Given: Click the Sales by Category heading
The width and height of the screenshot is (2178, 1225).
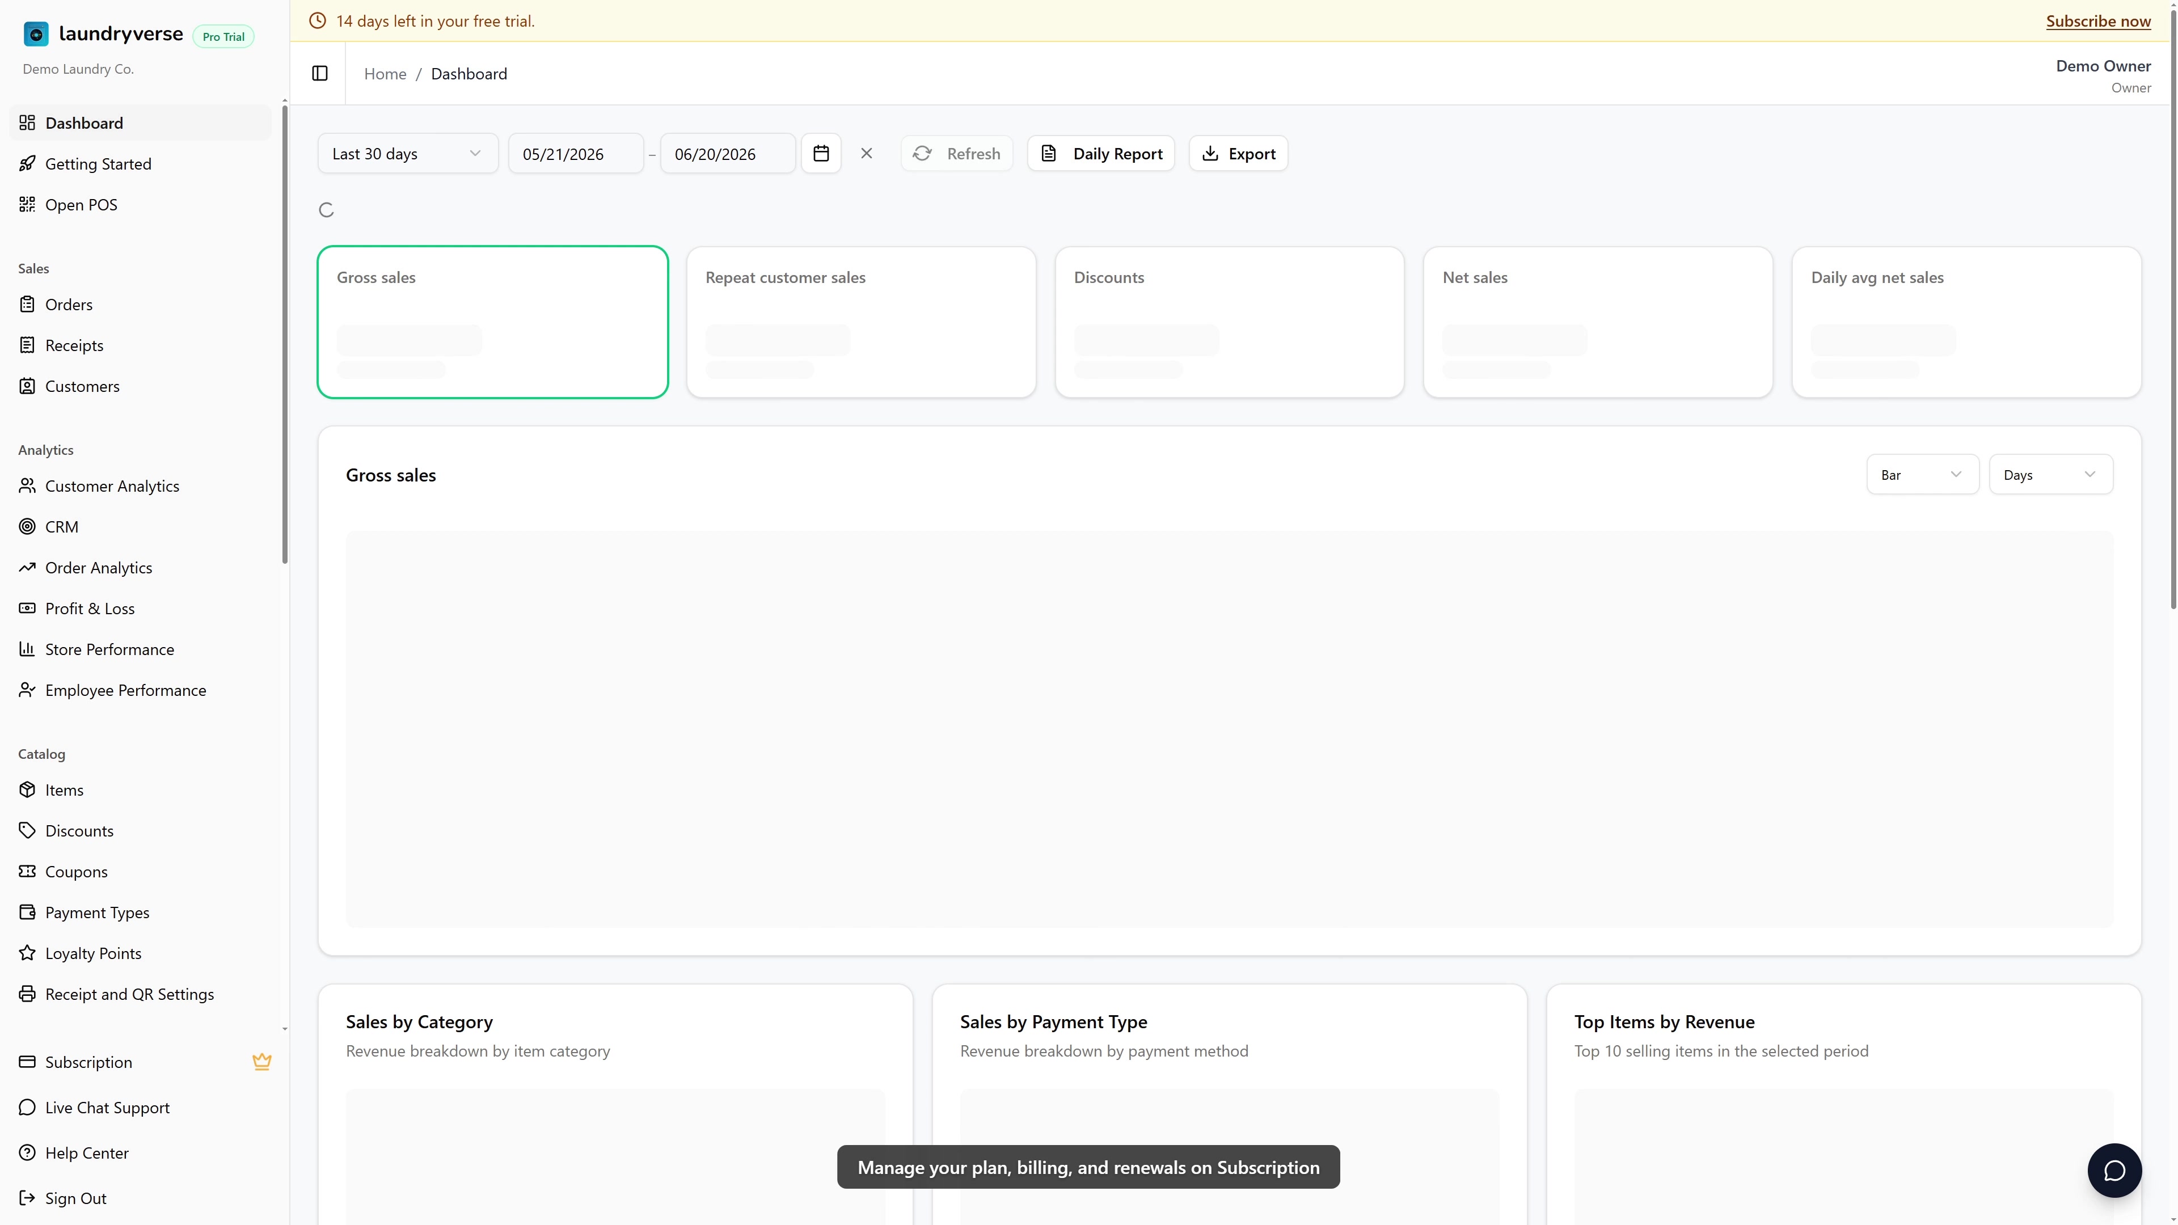Looking at the screenshot, I should click(x=419, y=1021).
